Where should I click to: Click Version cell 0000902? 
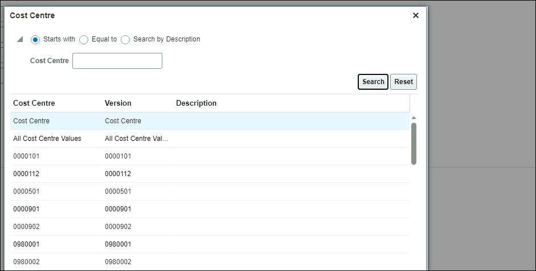(x=118, y=227)
